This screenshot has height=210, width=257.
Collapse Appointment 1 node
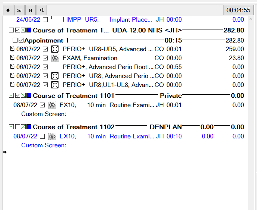15,40
